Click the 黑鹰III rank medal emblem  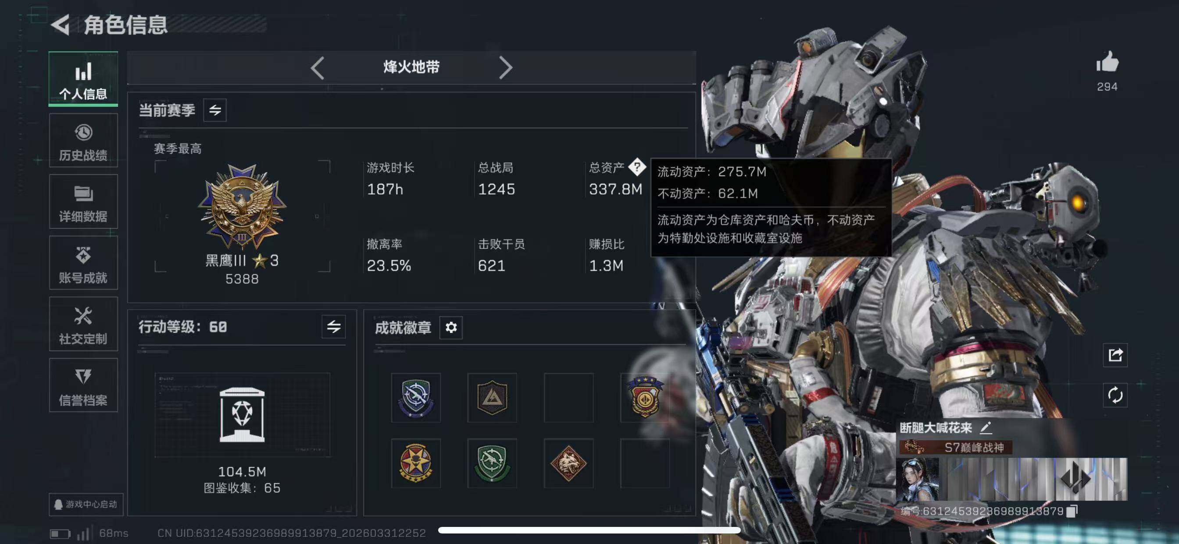pyautogui.click(x=242, y=207)
